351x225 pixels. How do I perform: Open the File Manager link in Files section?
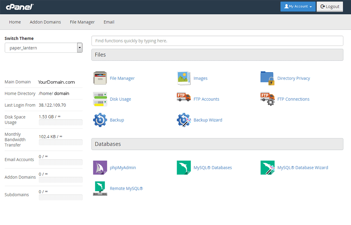click(x=122, y=78)
